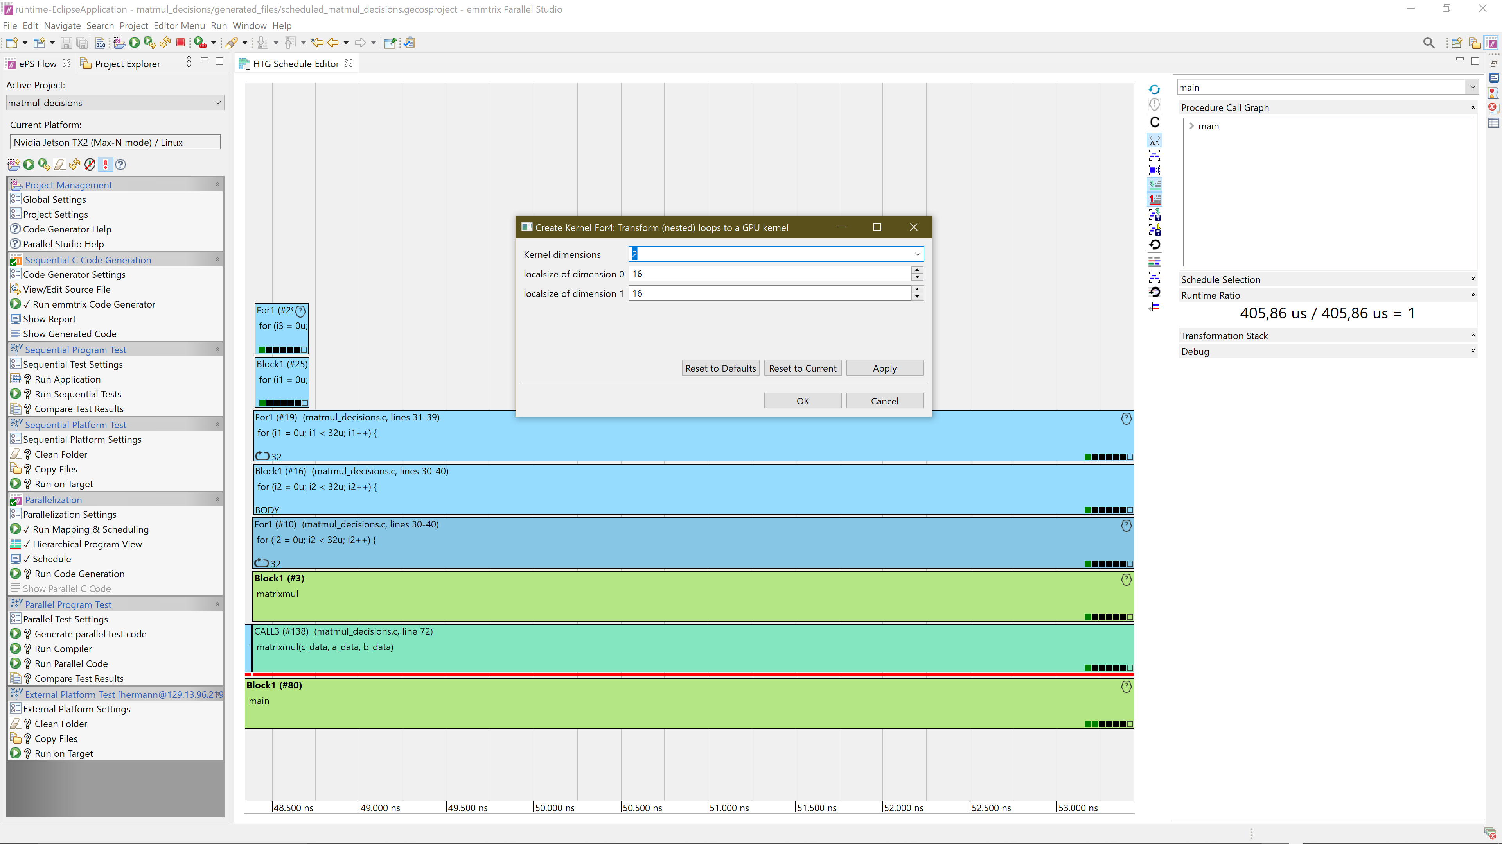Open the Editor Menu menu

tap(179, 26)
